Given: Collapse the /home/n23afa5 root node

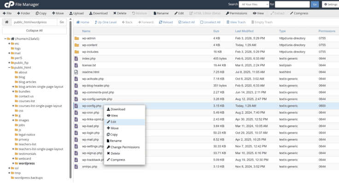Looking at the screenshot, I should pos(5,39).
